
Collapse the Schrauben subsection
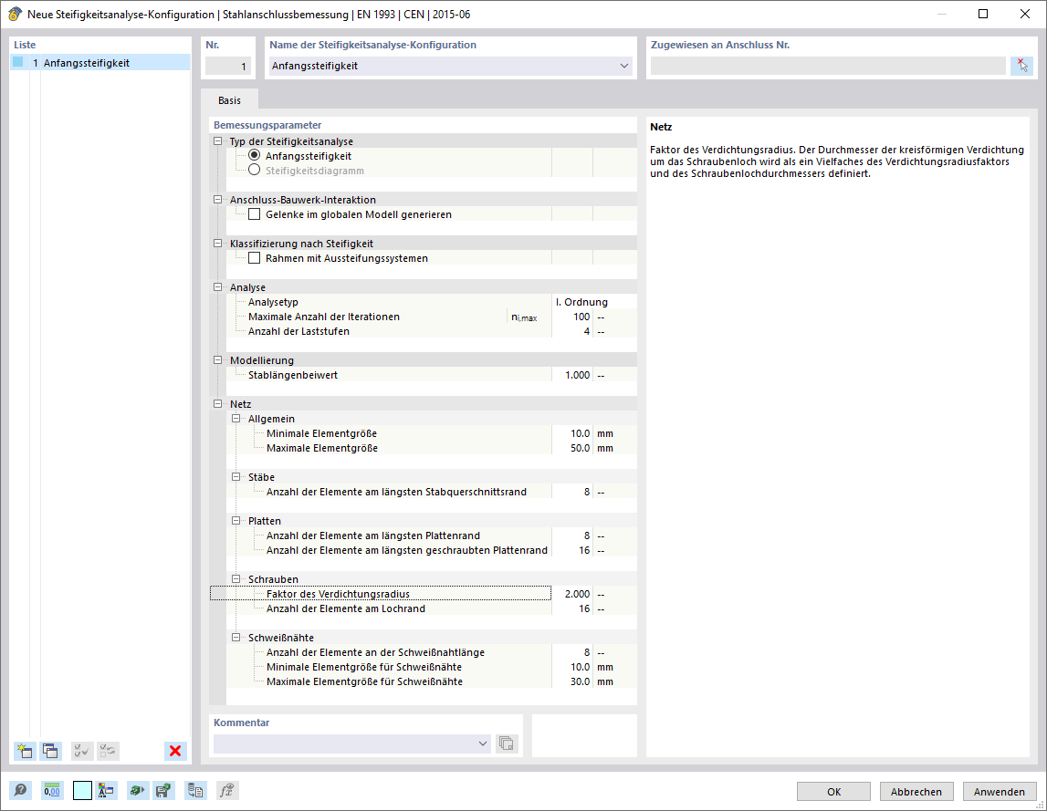236,579
